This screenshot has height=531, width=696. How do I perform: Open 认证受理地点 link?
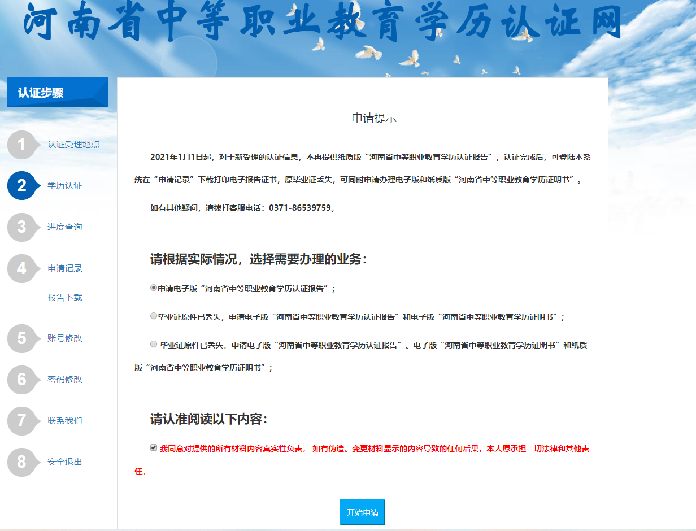[73, 145]
